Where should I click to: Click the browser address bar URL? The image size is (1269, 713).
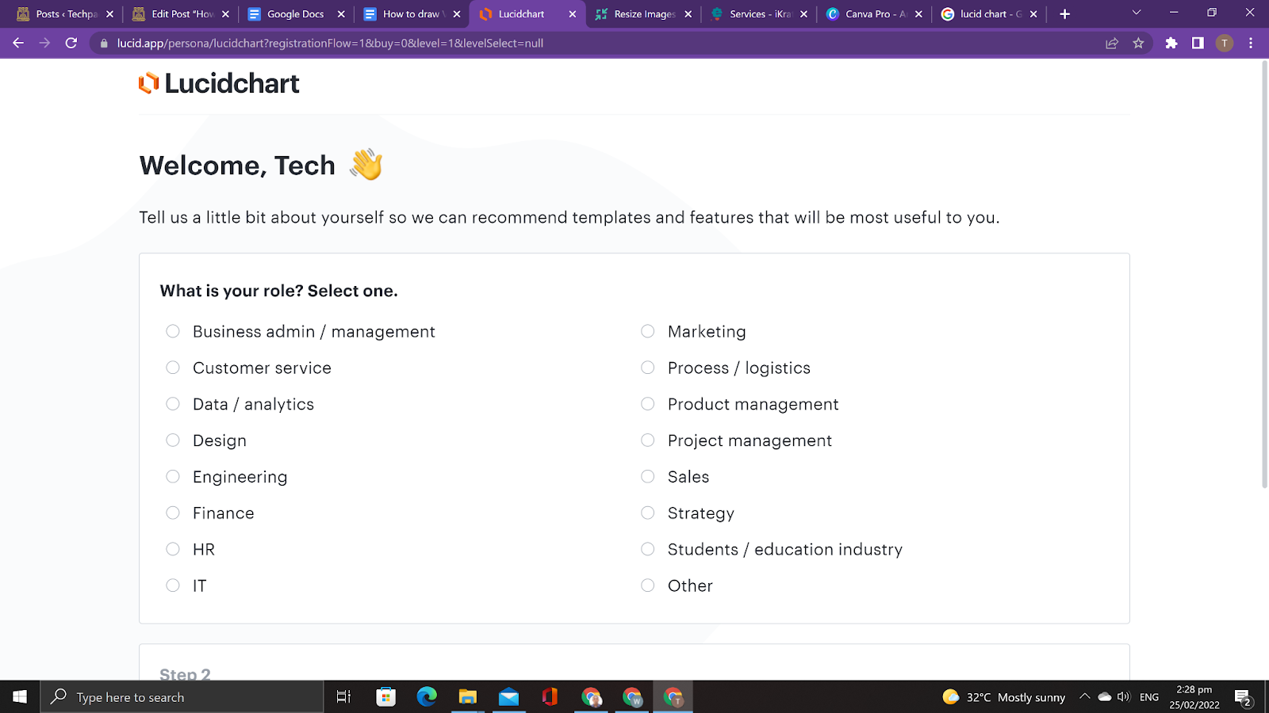tap(330, 43)
